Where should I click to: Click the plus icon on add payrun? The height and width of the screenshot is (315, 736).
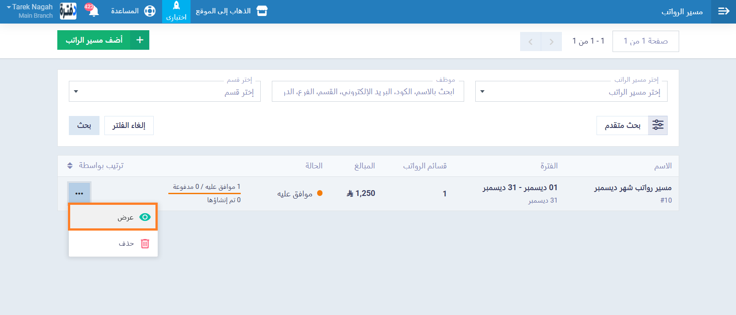(x=140, y=40)
